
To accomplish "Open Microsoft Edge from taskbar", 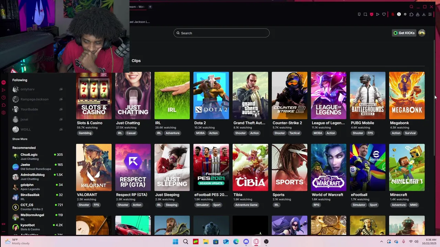I will [236, 242].
